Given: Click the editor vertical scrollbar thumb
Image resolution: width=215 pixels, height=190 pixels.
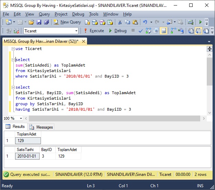Looking at the screenshot, I should (x=209, y=71).
